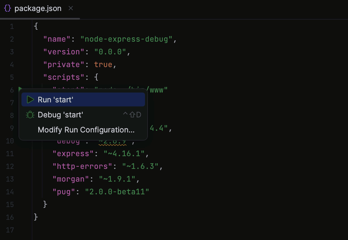This screenshot has height=240, width=348.
Task: Select the run triangle icon beside Run 'start'
Action: click(30, 99)
